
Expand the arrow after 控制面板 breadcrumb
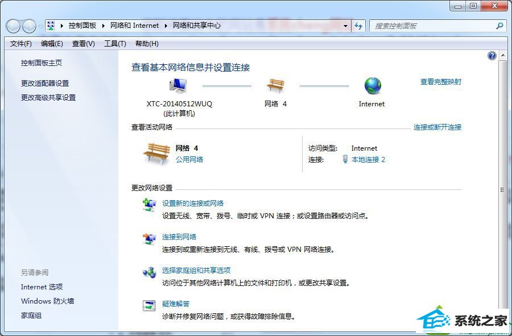pos(103,26)
